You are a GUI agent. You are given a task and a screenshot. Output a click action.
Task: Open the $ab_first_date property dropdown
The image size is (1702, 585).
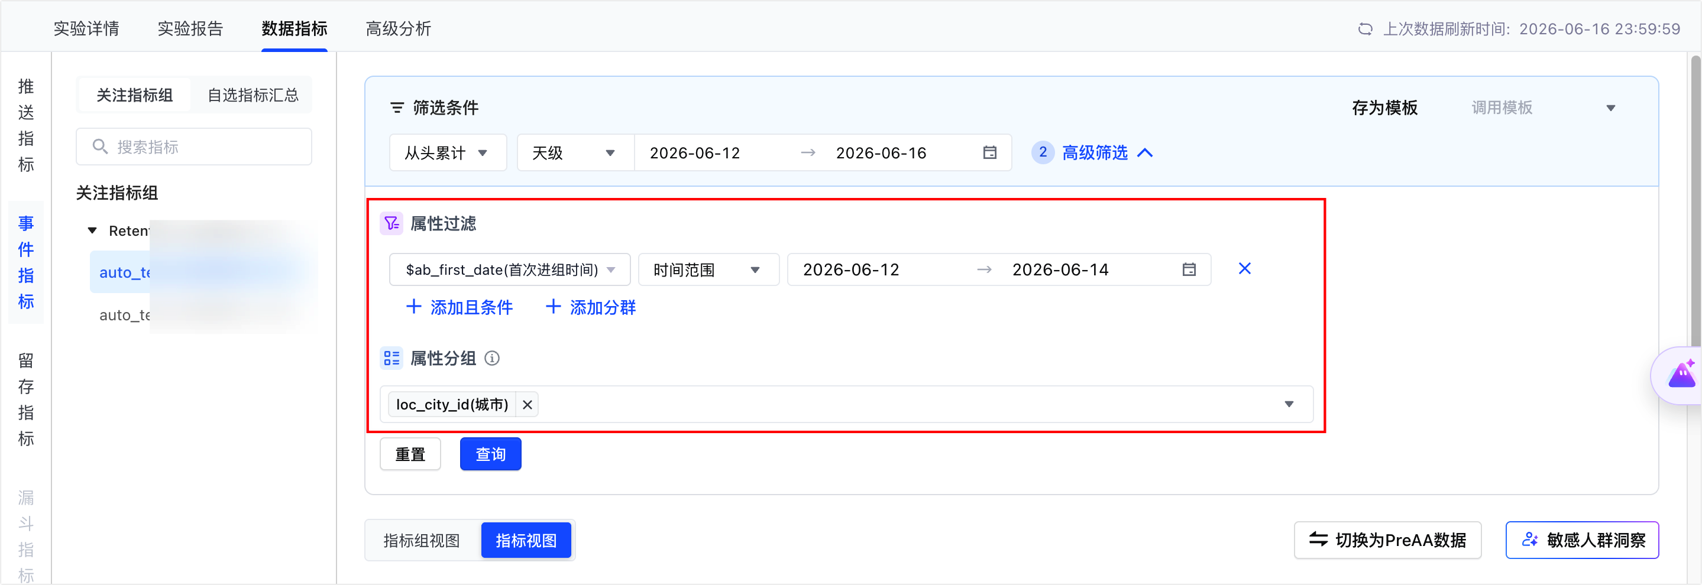[x=509, y=269]
